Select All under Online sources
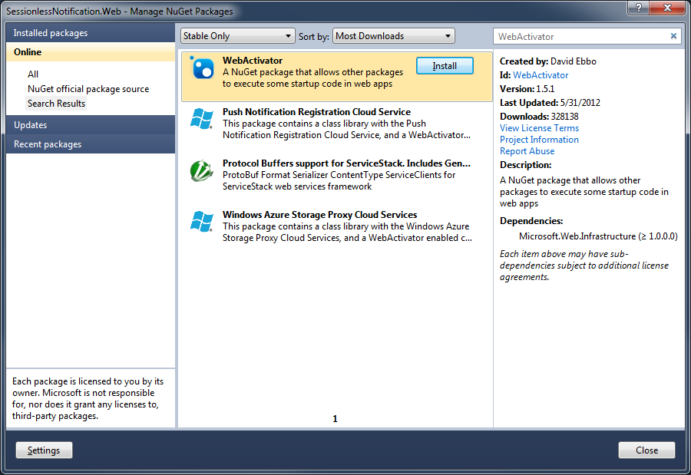691x475 pixels. [x=33, y=74]
